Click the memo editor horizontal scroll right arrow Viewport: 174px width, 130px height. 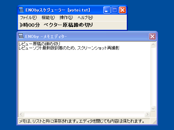click(147, 114)
